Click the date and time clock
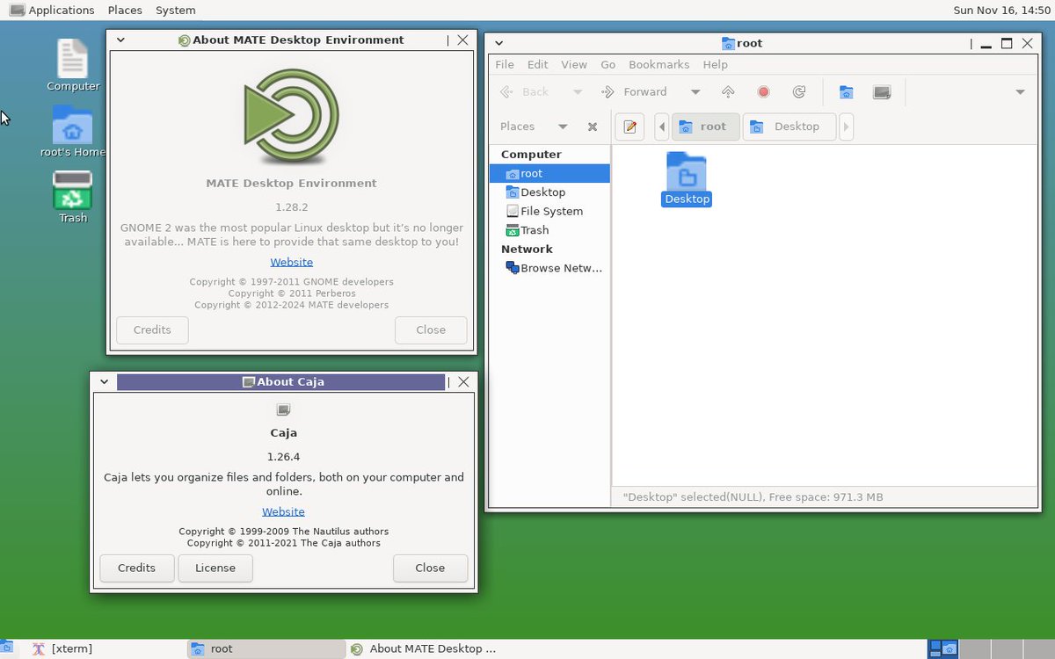 [1001, 11]
